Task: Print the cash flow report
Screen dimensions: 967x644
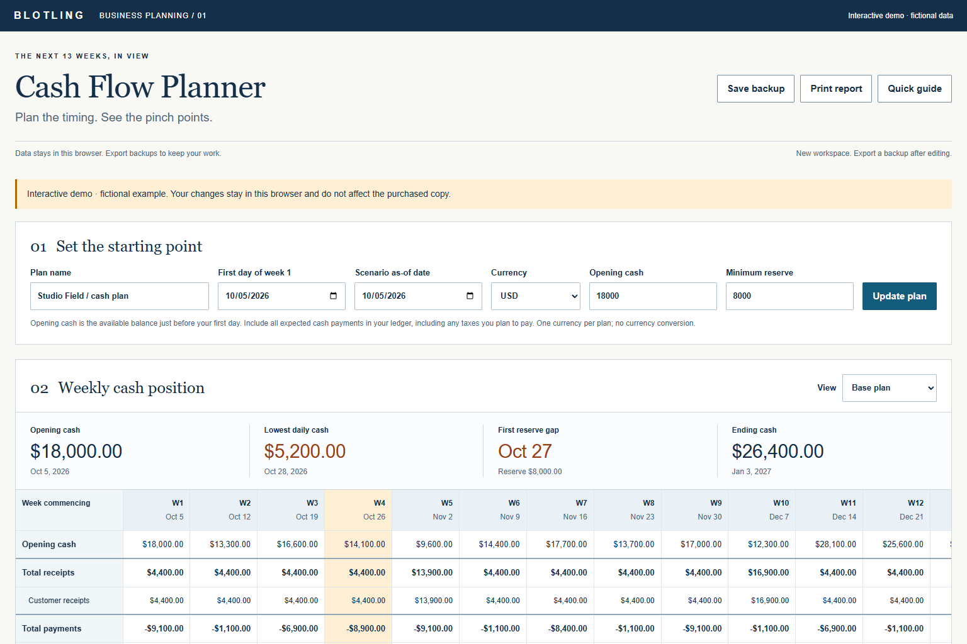Action: click(x=836, y=89)
